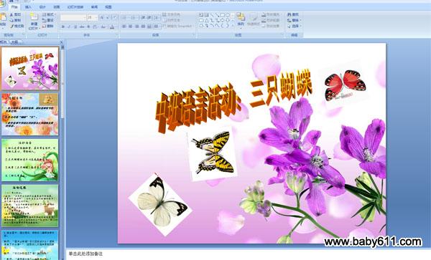Open the Layout (版式) dropdown

(49, 14)
